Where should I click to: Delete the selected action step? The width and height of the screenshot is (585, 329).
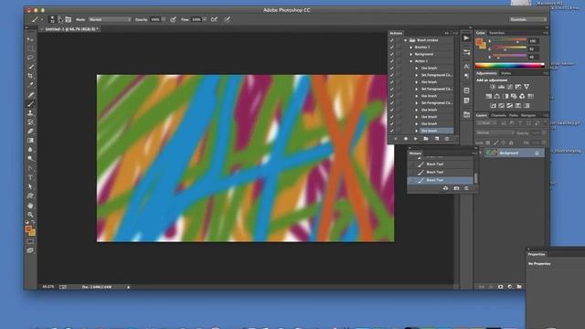click(447, 139)
